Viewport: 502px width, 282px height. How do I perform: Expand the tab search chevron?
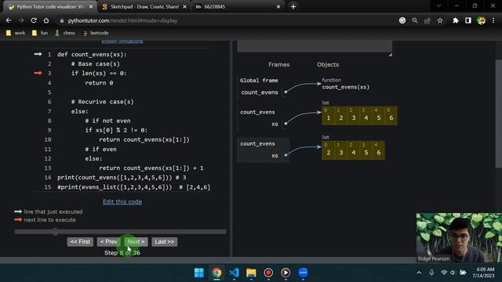point(439,6)
